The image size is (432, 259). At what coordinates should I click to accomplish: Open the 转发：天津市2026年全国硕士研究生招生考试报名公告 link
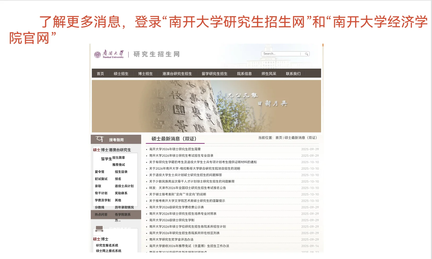(x=187, y=188)
